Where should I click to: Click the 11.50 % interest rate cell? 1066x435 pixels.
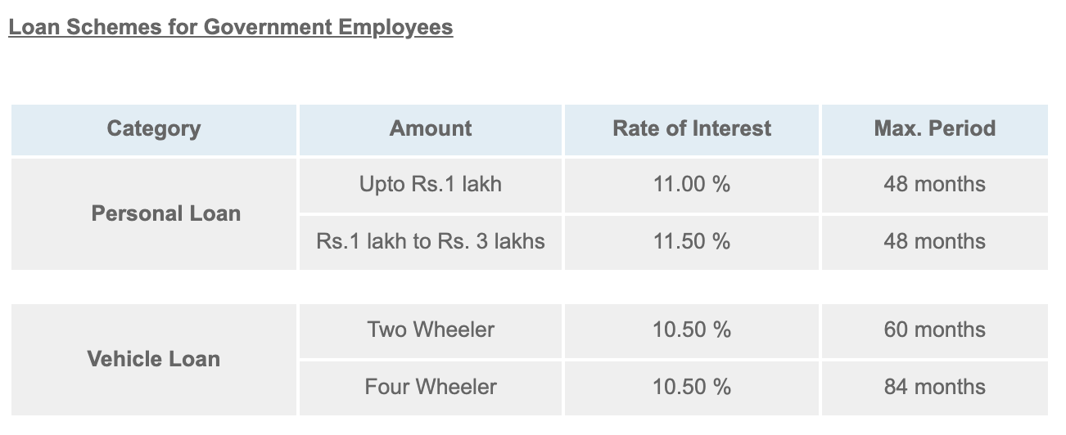(x=692, y=241)
